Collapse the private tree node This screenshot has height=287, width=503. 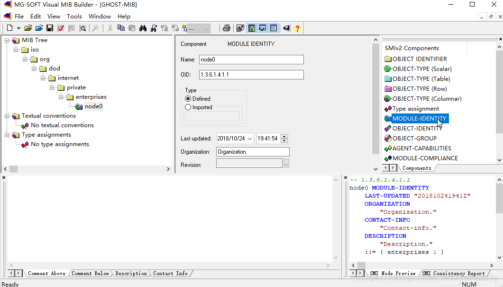click(52, 87)
